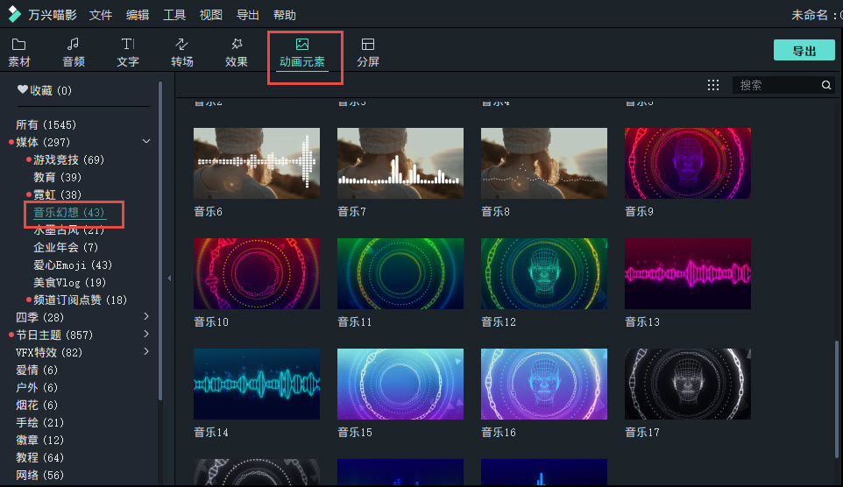Select the 音乐7 equalizer thumbnail

pos(400,164)
